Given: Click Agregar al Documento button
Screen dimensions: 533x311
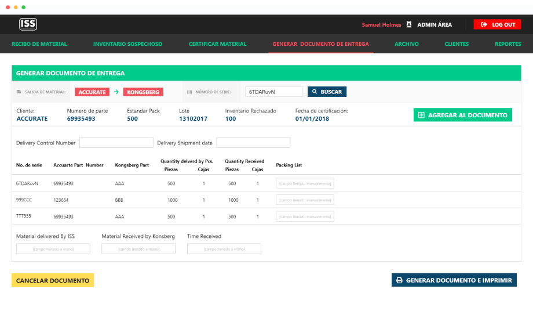Looking at the screenshot, I should 463,115.
